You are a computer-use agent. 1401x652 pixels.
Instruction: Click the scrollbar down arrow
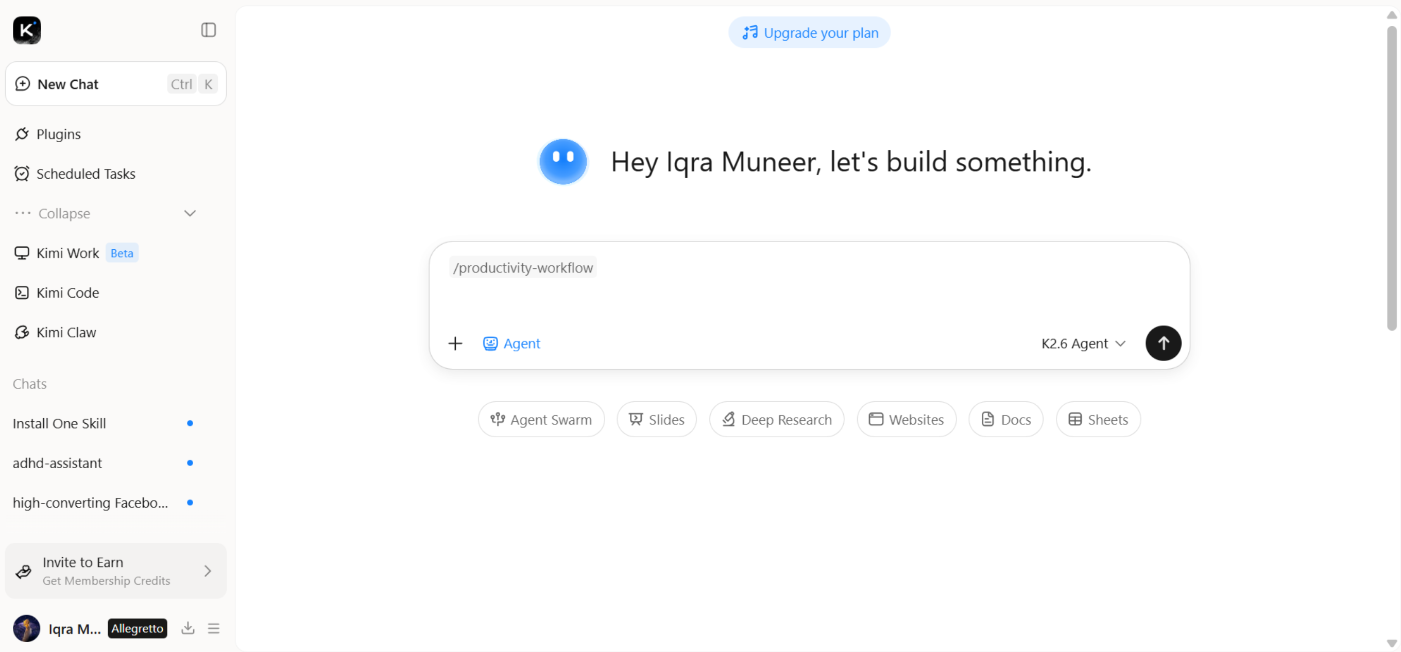tap(1392, 644)
